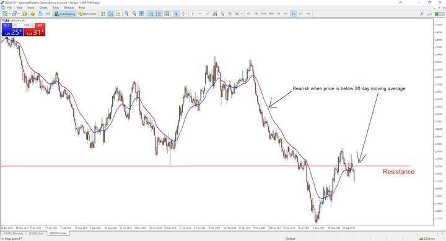Select the Crosshair cursor tool

(x=184, y=14)
